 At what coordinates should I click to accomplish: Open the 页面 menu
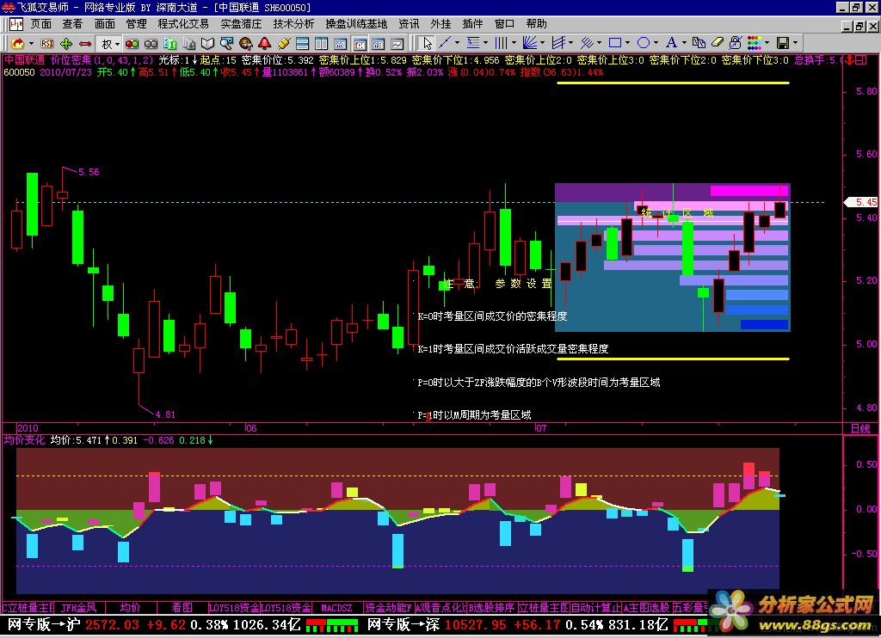41,24
